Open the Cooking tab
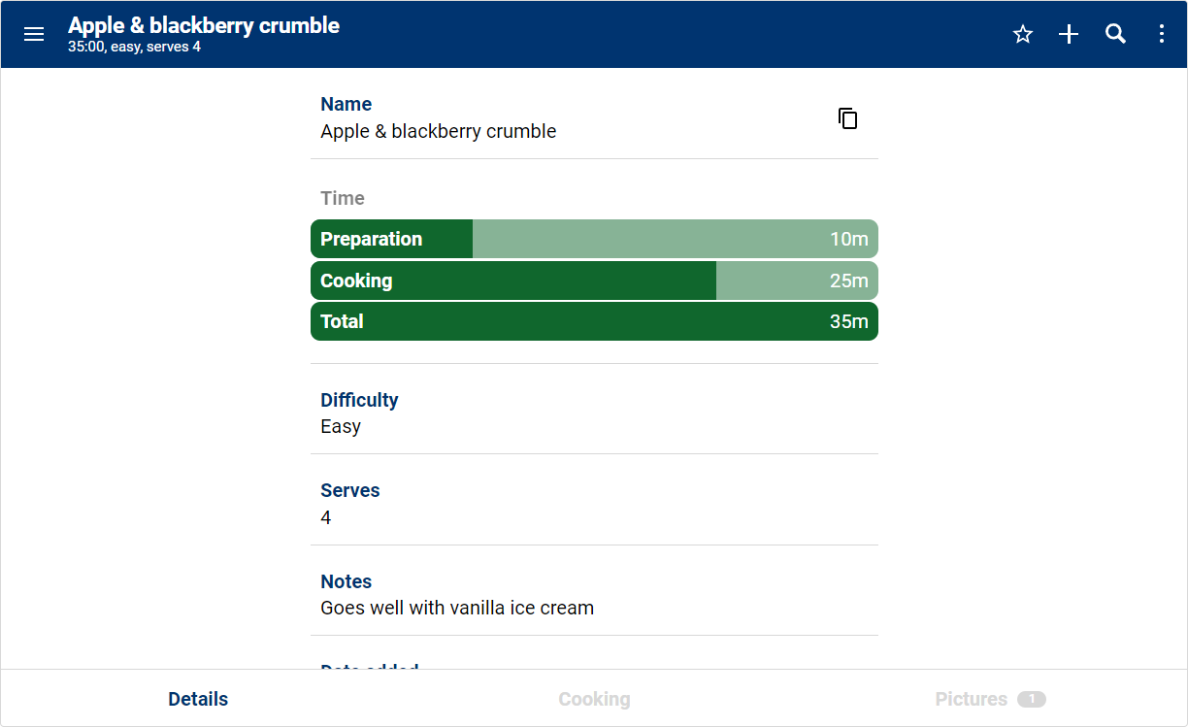Viewport: 1188px width, 727px height. tap(594, 699)
